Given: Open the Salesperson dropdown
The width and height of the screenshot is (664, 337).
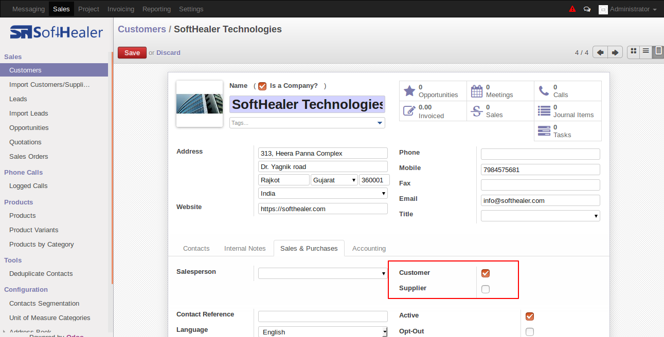Looking at the screenshot, I should pyautogui.click(x=323, y=273).
